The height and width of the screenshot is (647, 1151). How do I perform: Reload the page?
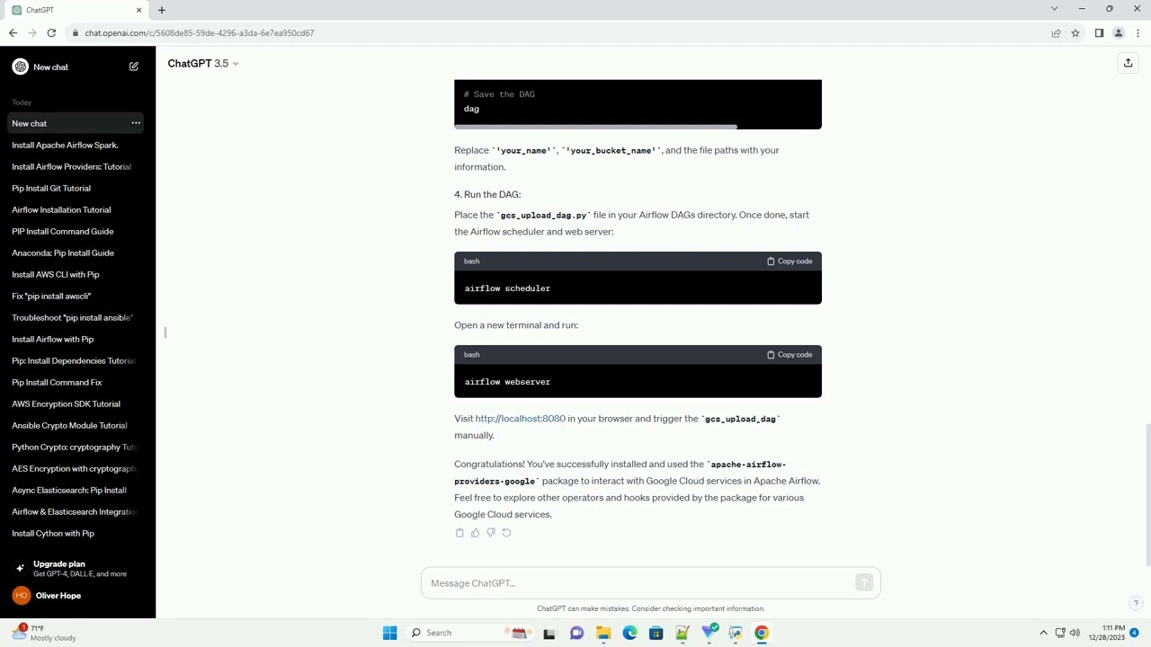coord(51,33)
